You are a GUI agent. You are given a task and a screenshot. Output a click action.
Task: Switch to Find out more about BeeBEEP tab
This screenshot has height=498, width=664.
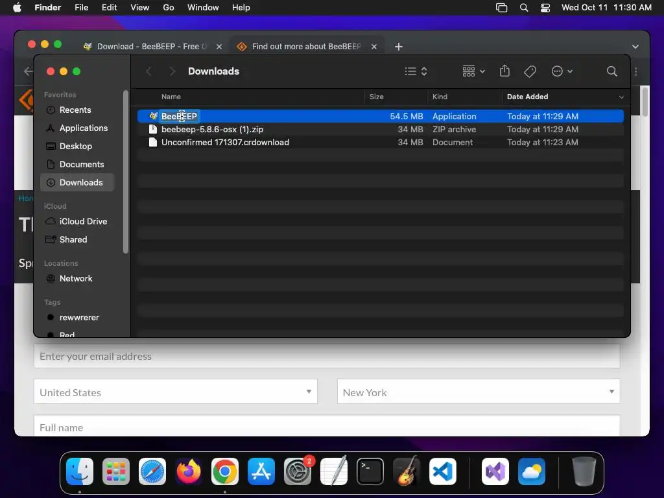[307, 47]
